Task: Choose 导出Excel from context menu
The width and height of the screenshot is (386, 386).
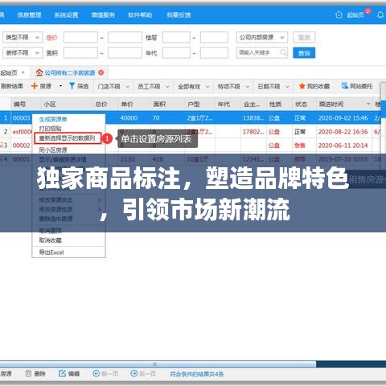Action: [x=51, y=253]
